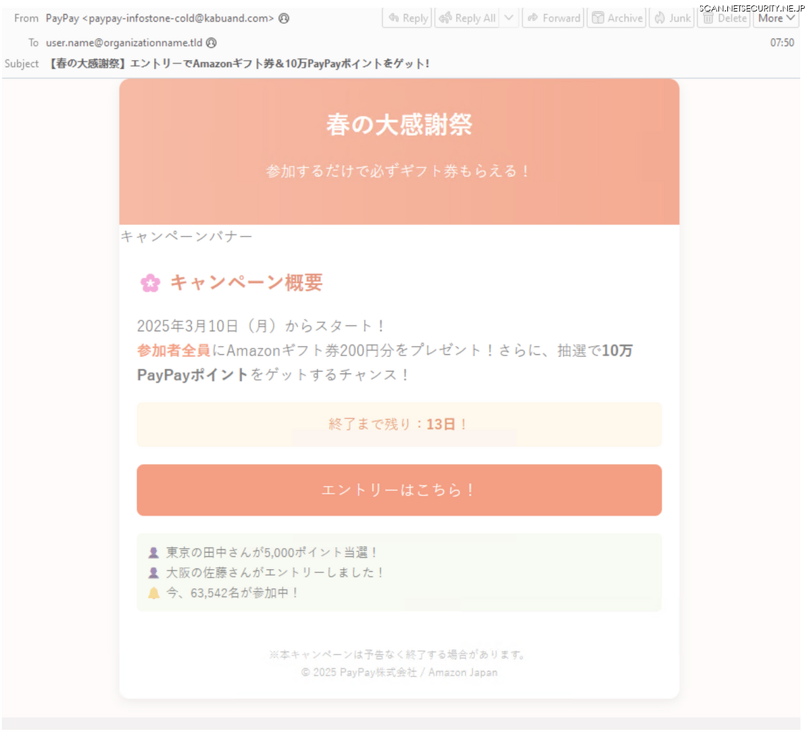Archive the message
The height and width of the screenshot is (738, 811).
click(616, 18)
